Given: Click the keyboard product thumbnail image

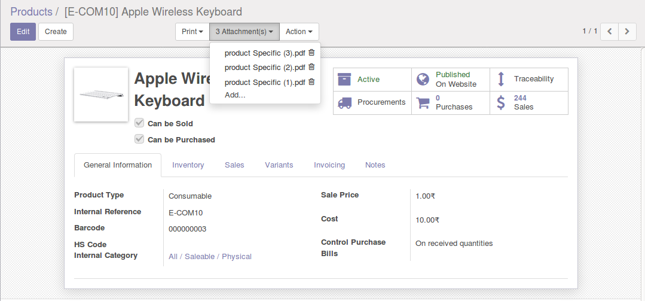Looking at the screenshot, I should point(101,95).
